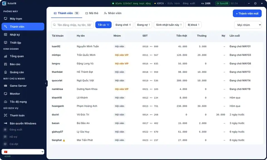Open the Game Server page

(23, 86)
